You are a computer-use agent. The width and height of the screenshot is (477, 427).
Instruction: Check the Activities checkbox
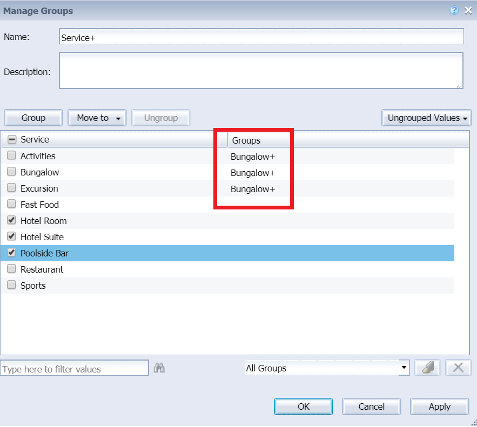coord(11,156)
